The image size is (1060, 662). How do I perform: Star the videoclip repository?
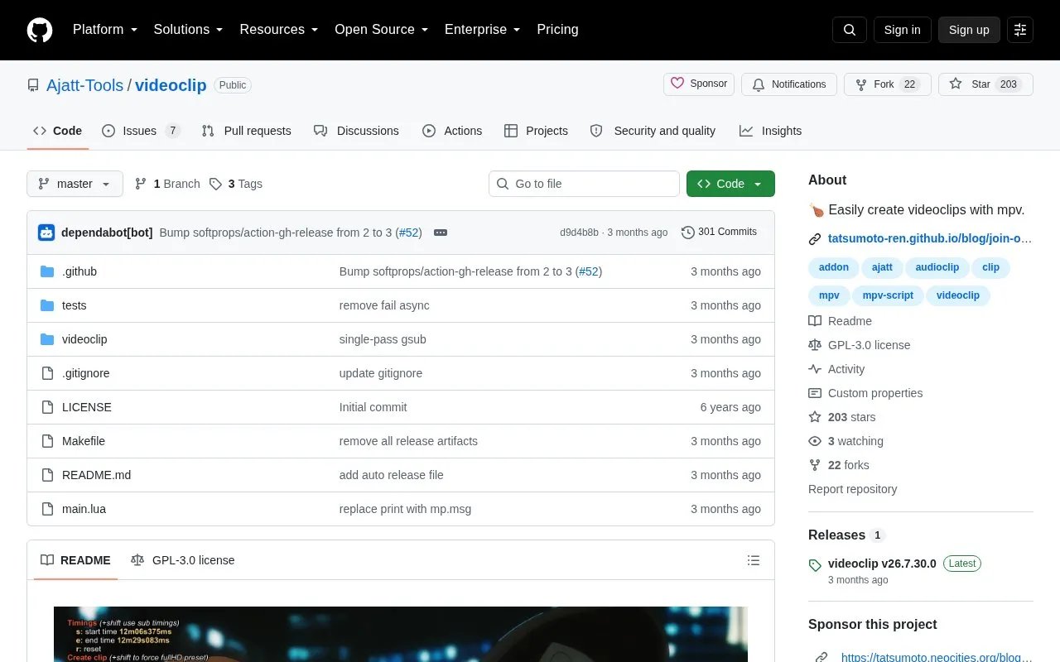coord(985,84)
